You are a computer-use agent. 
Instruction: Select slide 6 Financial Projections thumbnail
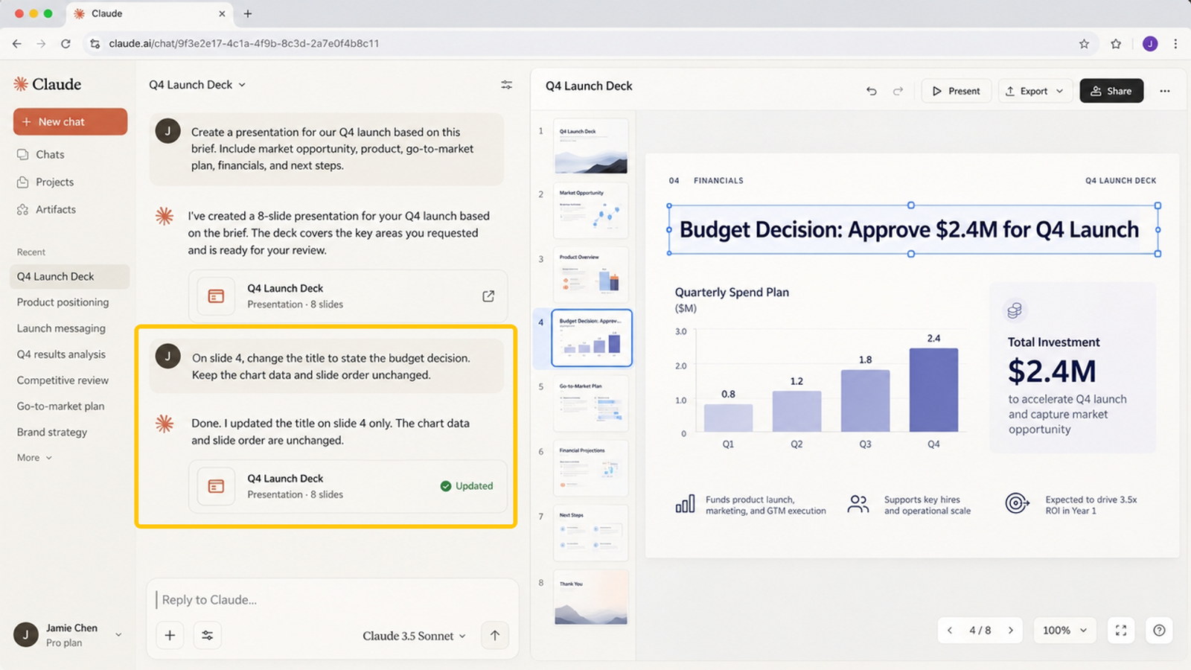(591, 468)
